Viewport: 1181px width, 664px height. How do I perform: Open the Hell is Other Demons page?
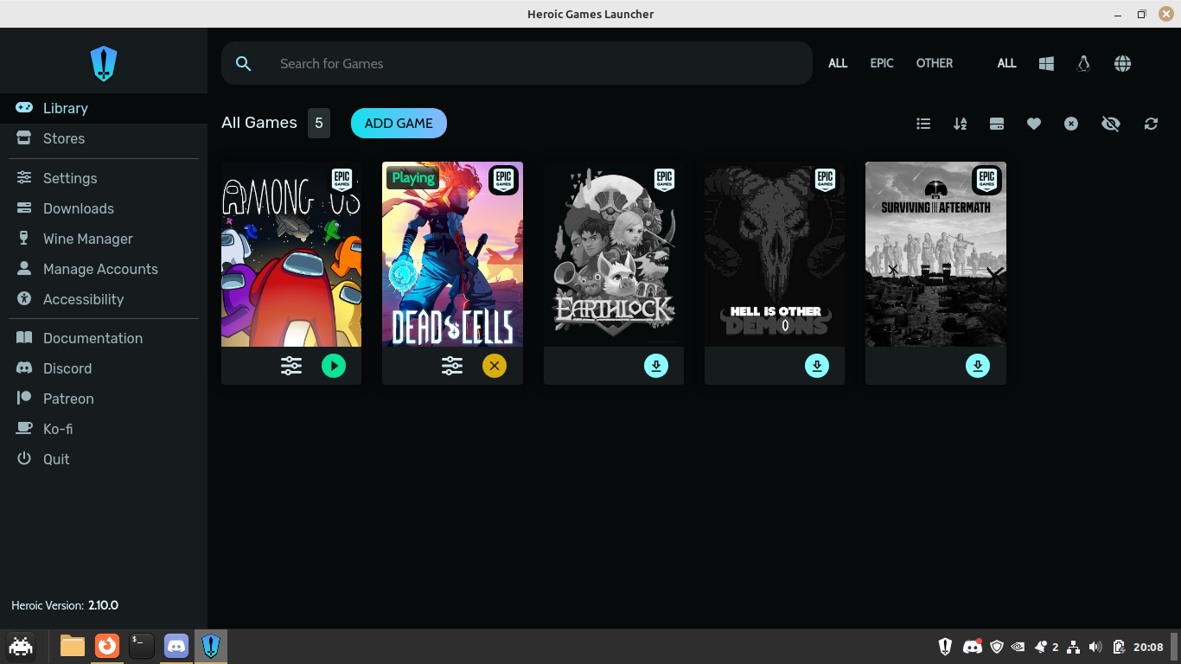pos(775,254)
